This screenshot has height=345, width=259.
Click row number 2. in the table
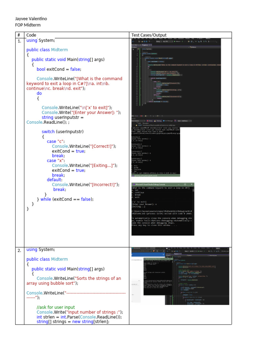click(x=19, y=250)
